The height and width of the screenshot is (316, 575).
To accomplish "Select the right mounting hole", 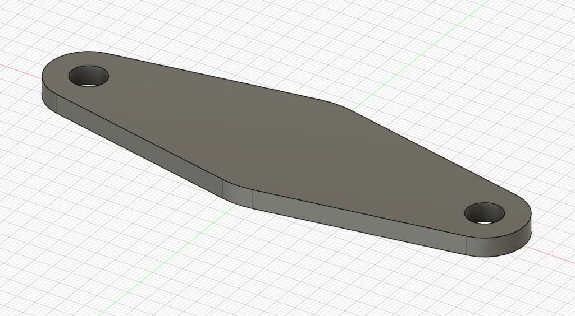I will 485,213.
